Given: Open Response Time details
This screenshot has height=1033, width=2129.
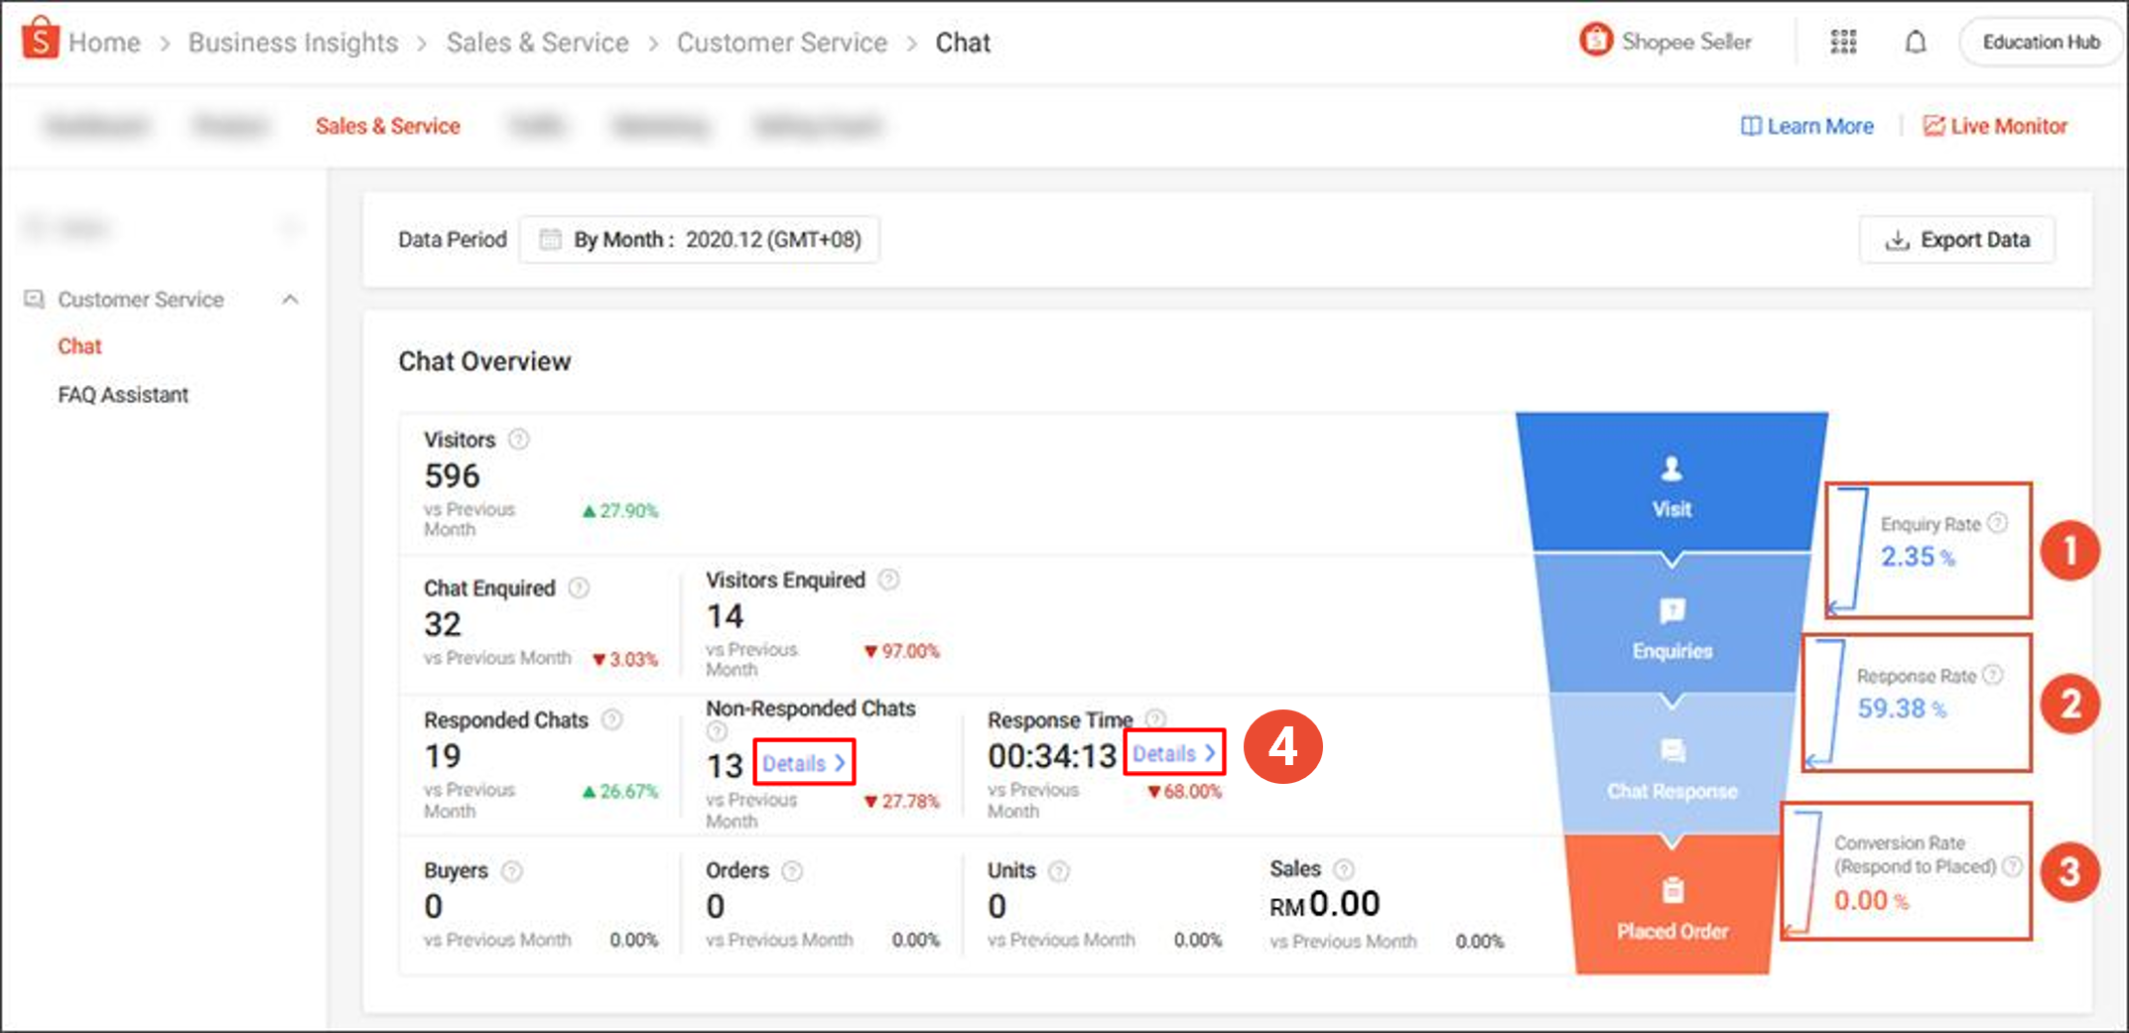Looking at the screenshot, I should (x=1173, y=754).
